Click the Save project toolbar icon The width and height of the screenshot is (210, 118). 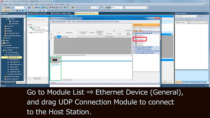pos(8,8)
